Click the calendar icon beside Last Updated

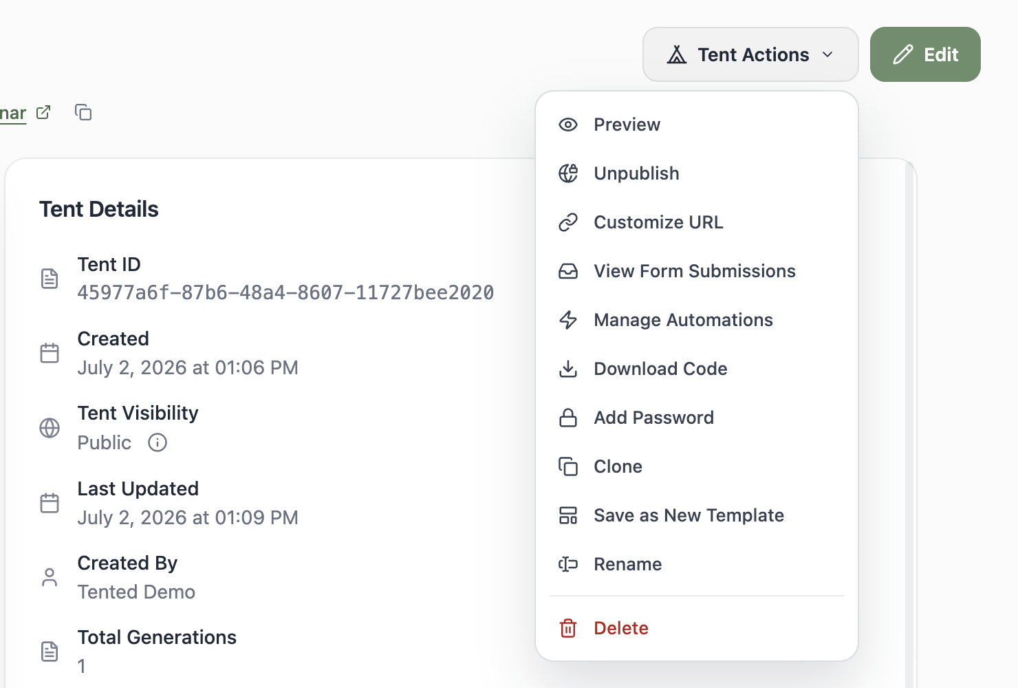click(50, 503)
